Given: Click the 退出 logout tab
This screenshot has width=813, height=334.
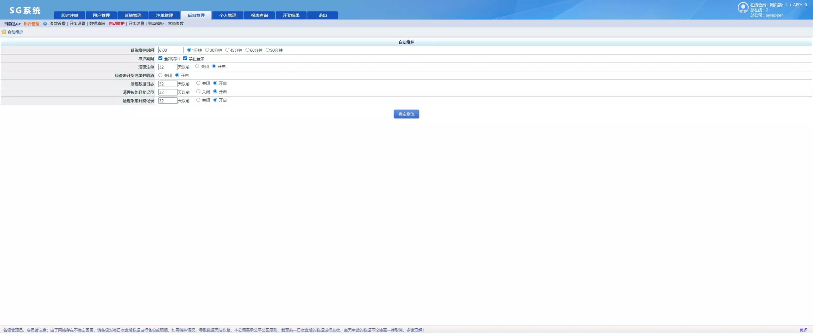Looking at the screenshot, I should coord(322,15).
